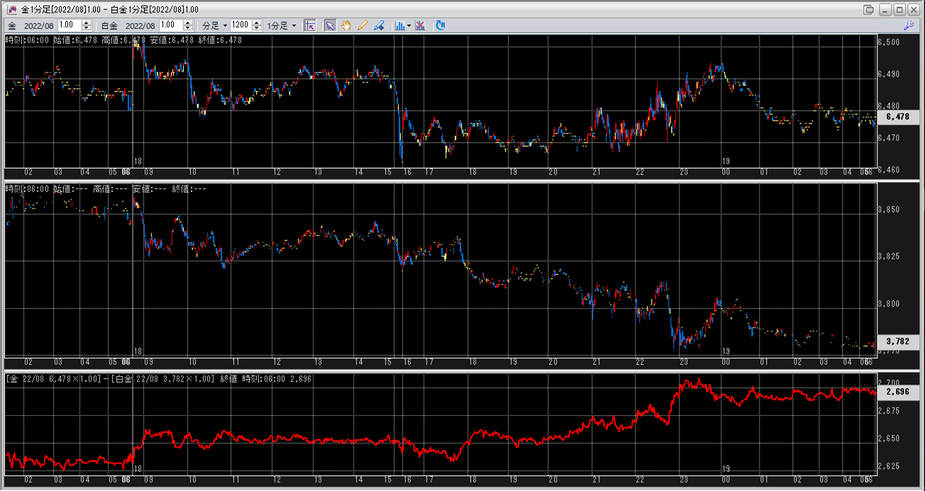
Task: Select the arrow pointer cursor tool
Action: pyautogui.click(x=330, y=25)
